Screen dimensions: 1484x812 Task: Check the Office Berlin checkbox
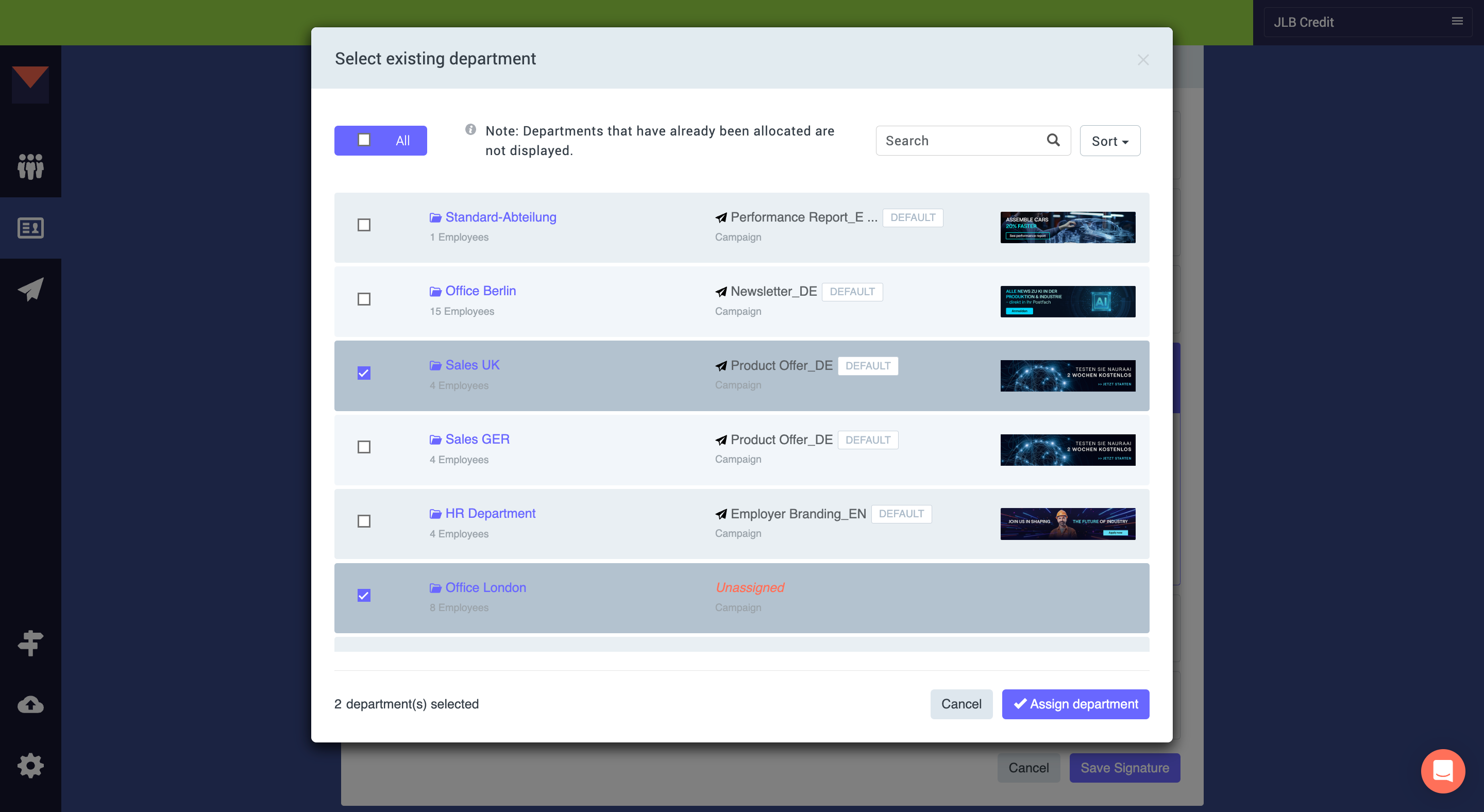click(x=363, y=299)
